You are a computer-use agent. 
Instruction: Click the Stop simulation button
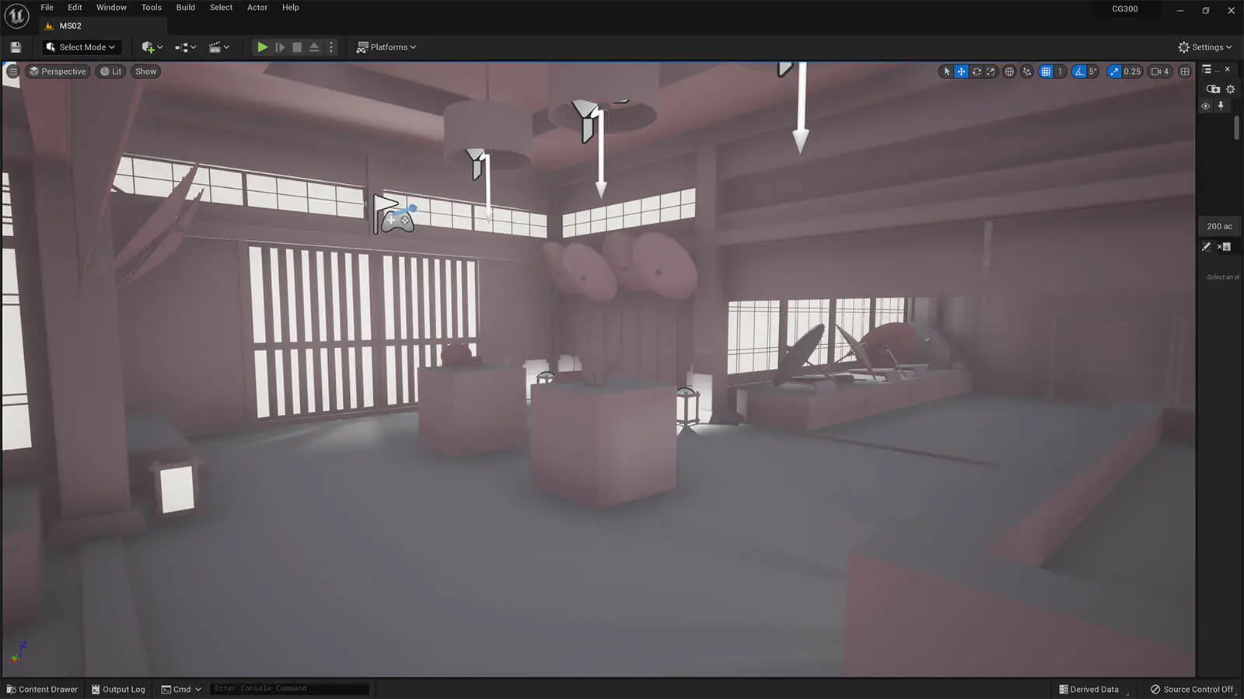tap(297, 47)
